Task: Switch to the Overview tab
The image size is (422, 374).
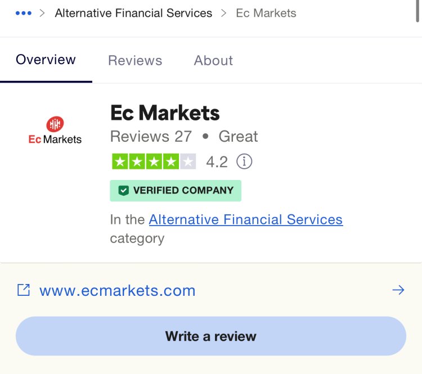Action: [46, 60]
